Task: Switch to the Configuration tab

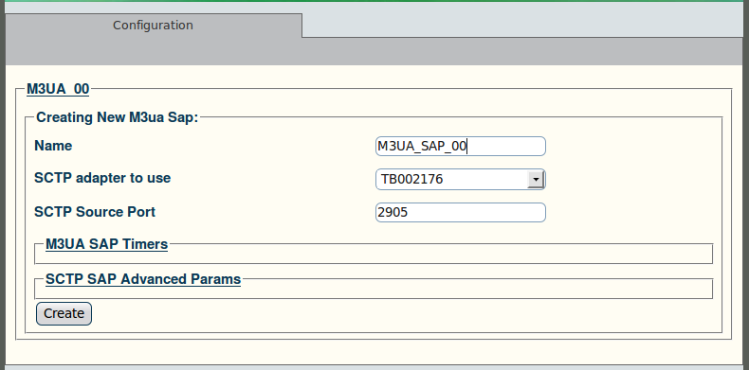Action: click(x=153, y=26)
